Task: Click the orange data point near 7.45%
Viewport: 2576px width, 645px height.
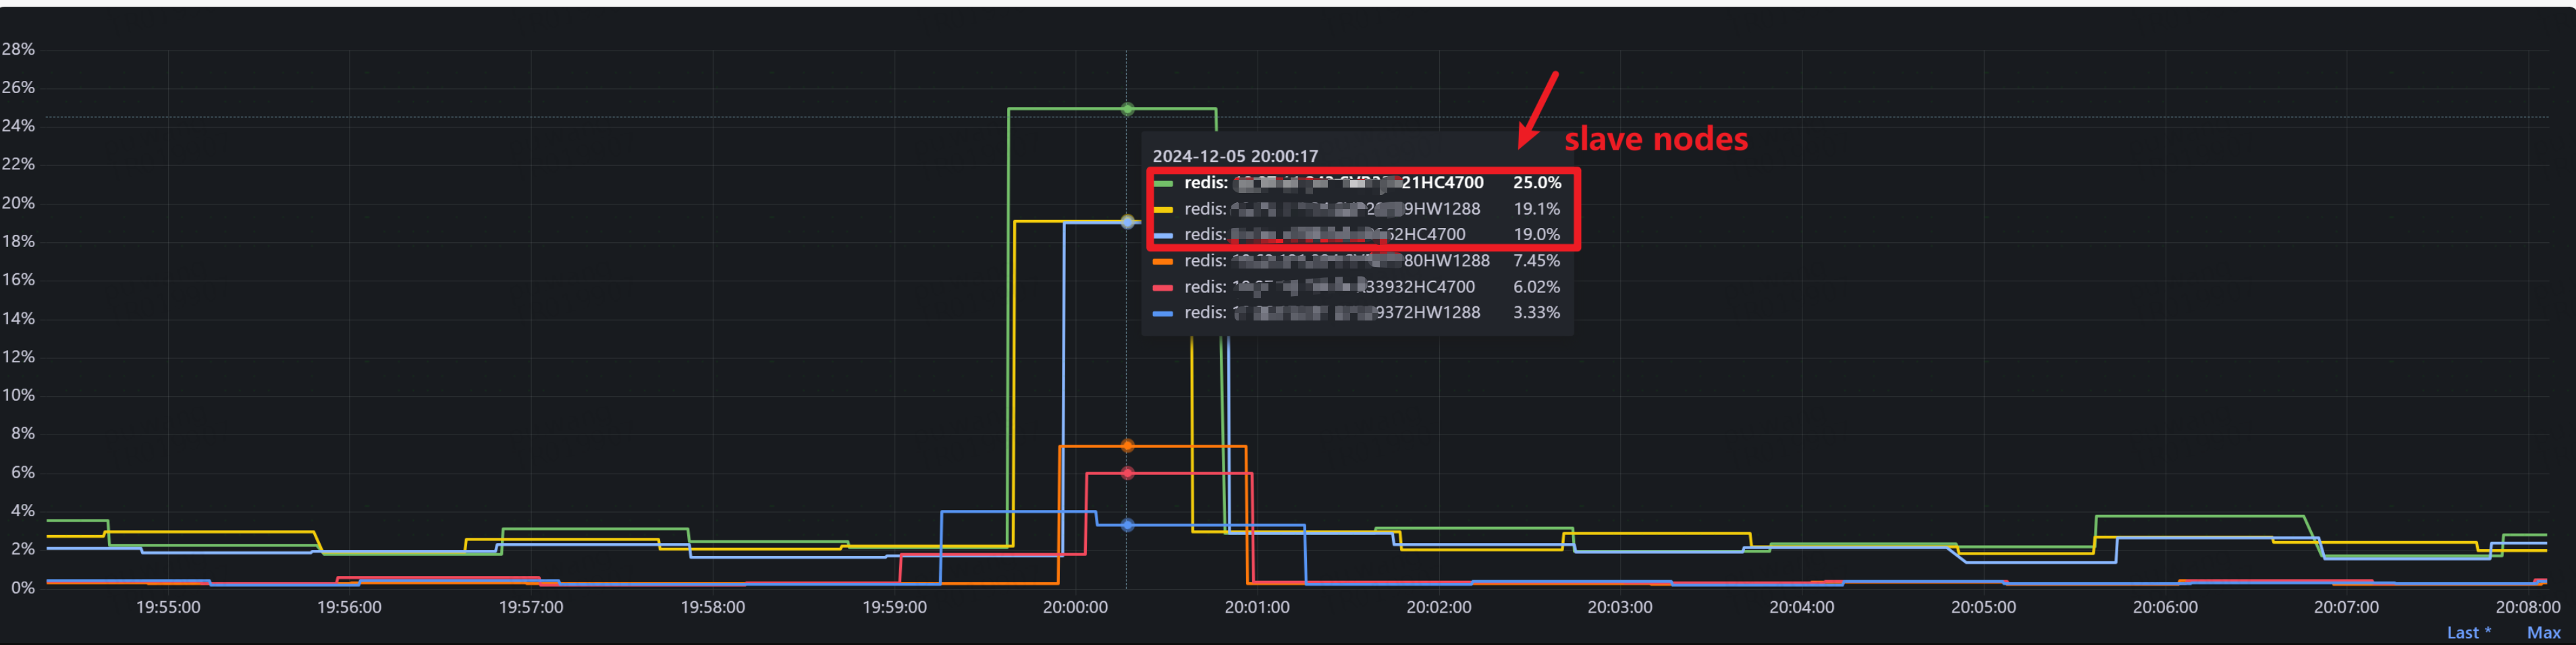Action: 1127,446
